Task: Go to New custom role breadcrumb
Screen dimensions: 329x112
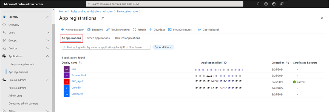Action: (x=127, y=12)
